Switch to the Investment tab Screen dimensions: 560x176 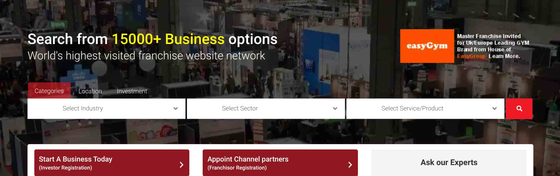(x=132, y=91)
